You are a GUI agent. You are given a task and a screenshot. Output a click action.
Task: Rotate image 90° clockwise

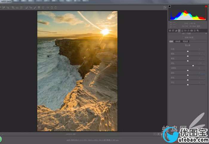(x=56, y=7)
